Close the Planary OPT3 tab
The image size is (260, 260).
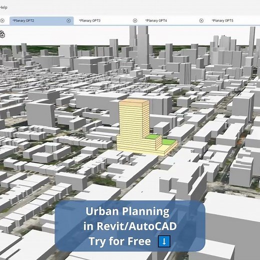point(135,20)
